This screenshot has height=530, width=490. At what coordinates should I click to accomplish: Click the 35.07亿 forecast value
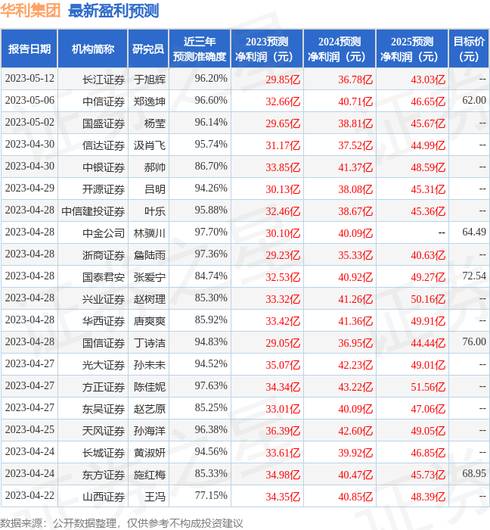(x=283, y=366)
